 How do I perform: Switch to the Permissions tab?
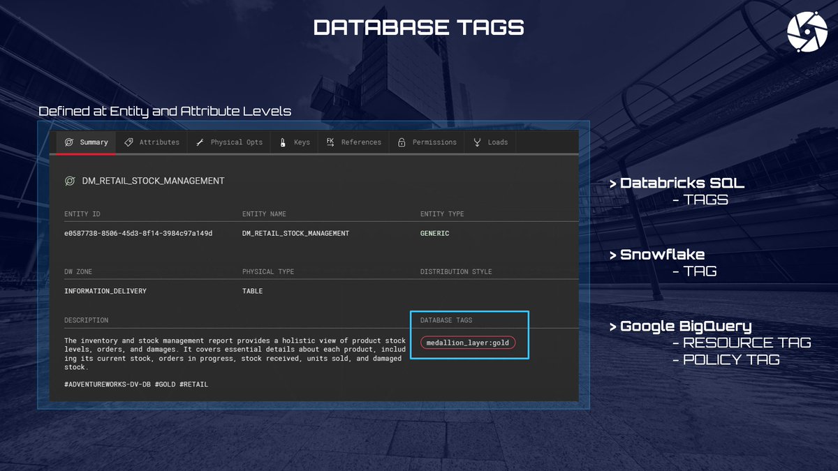427,142
